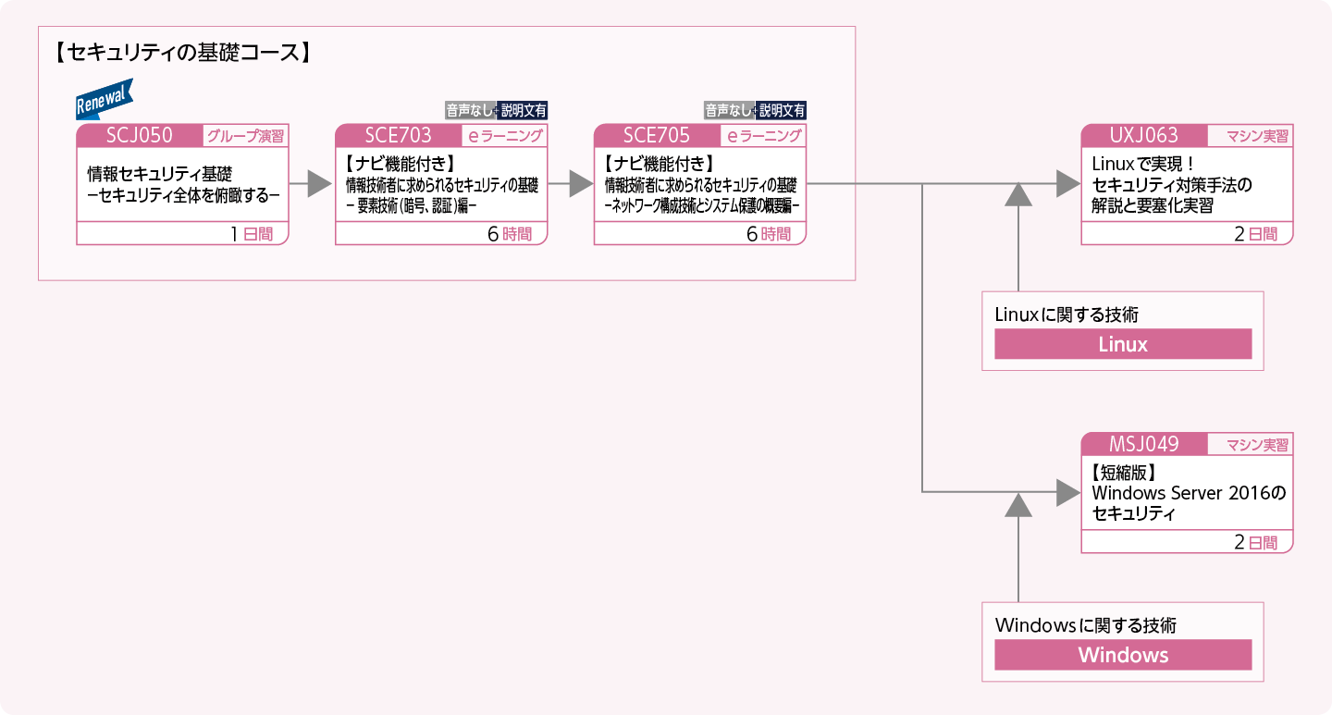The image size is (1332, 715).
Task: Click the Renewal ribbon badge
Action: tap(105, 100)
